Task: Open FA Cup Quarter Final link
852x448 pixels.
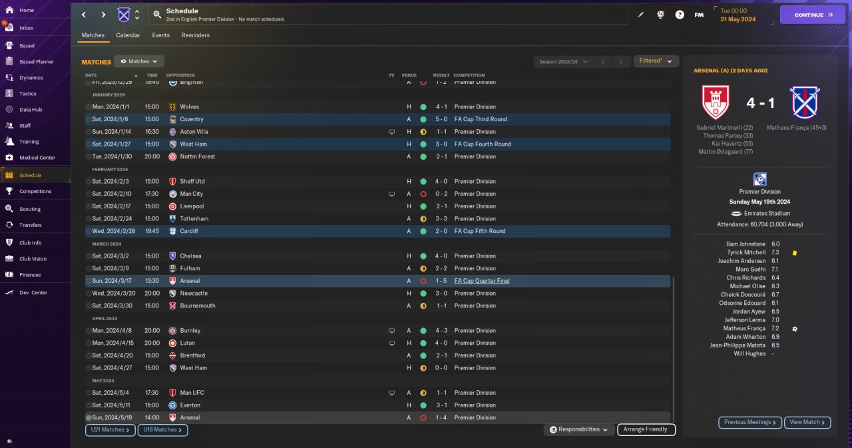Action: (x=482, y=281)
